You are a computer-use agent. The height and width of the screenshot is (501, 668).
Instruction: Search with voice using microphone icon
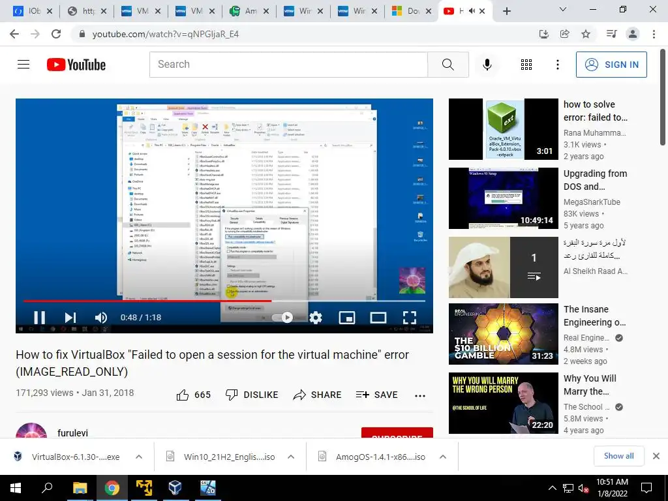coord(487,65)
